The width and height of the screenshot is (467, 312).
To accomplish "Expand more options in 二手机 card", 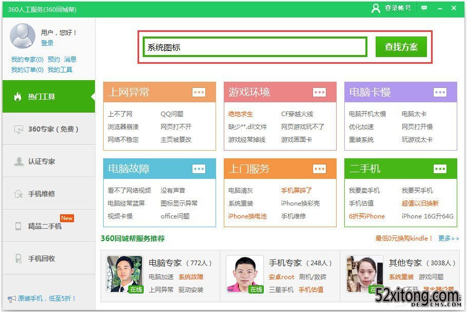I will coord(440,169).
